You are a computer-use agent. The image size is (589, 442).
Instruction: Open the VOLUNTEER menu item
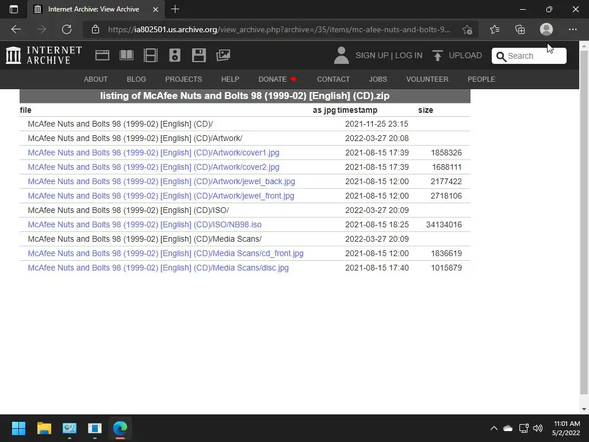tap(427, 79)
